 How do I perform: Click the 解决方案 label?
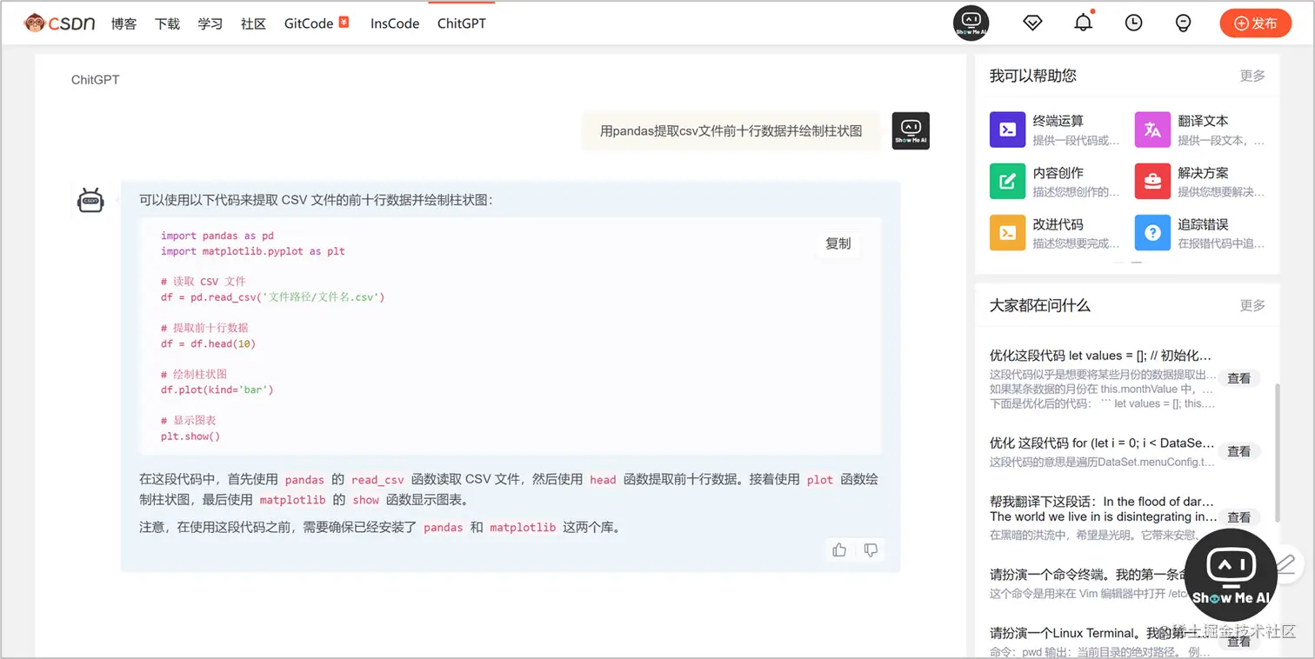pyautogui.click(x=1203, y=172)
